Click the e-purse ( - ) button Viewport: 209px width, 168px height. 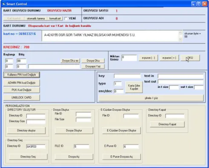coord(148,58)
